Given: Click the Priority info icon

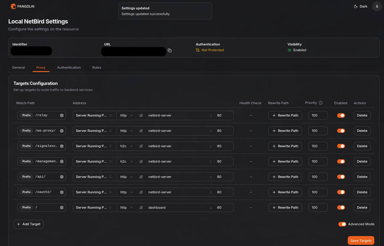Looking at the screenshot, I should (x=321, y=103).
